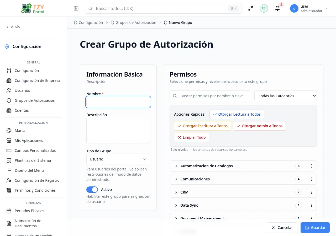Click the Mis Aplicaciones store icon
336x236 pixels.
[9, 141]
